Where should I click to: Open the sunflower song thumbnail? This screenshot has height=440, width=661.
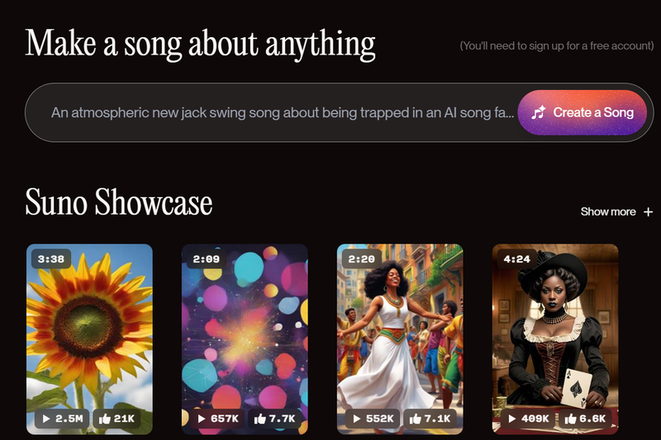click(x=89, y=339)
